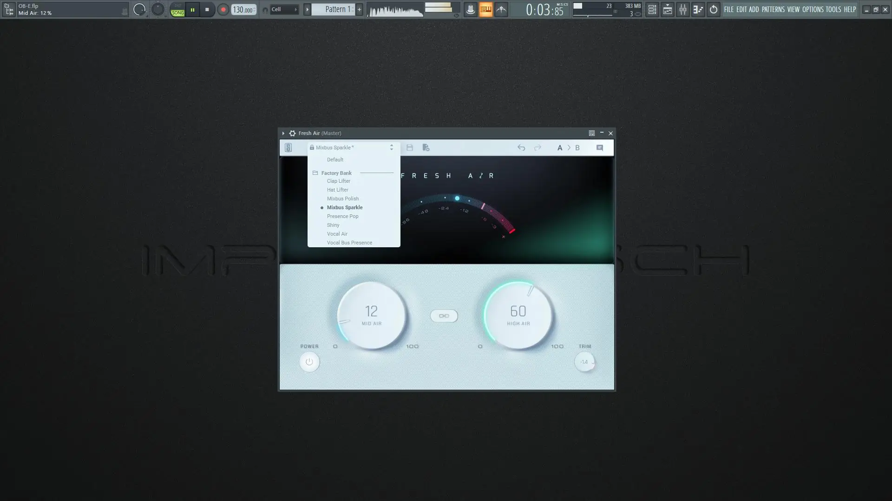Click the Fresh Air save preset icon
892x501 pixels.
(409, 148)
